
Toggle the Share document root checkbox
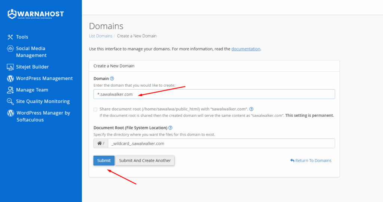(x=95, y=109)
